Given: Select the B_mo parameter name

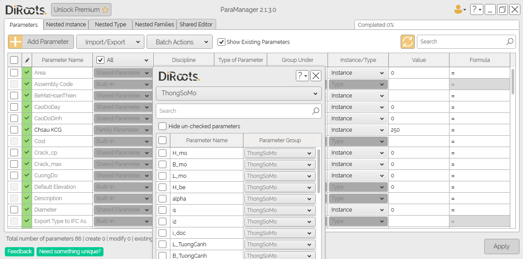Looking at the screenshot, I should pos(180,164).
